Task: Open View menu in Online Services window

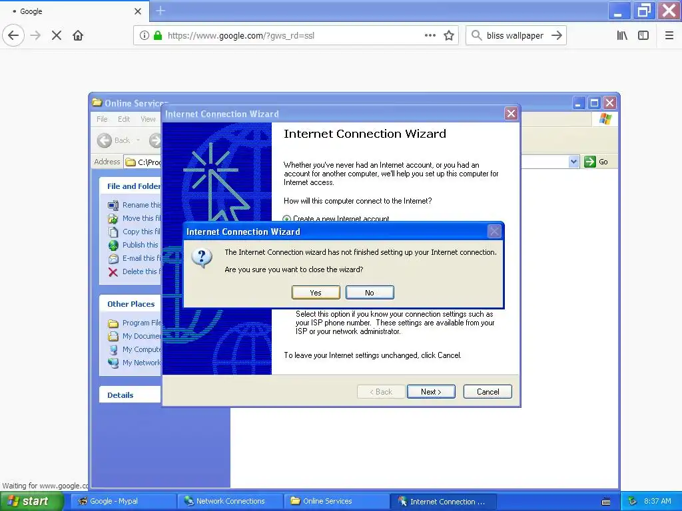Action: [148, 119]
